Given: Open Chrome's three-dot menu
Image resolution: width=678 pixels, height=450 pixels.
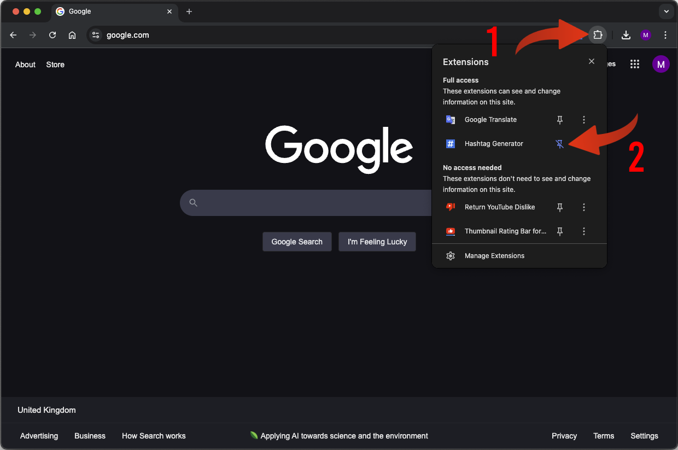Looking at the screenshot, I should point(665,35).
